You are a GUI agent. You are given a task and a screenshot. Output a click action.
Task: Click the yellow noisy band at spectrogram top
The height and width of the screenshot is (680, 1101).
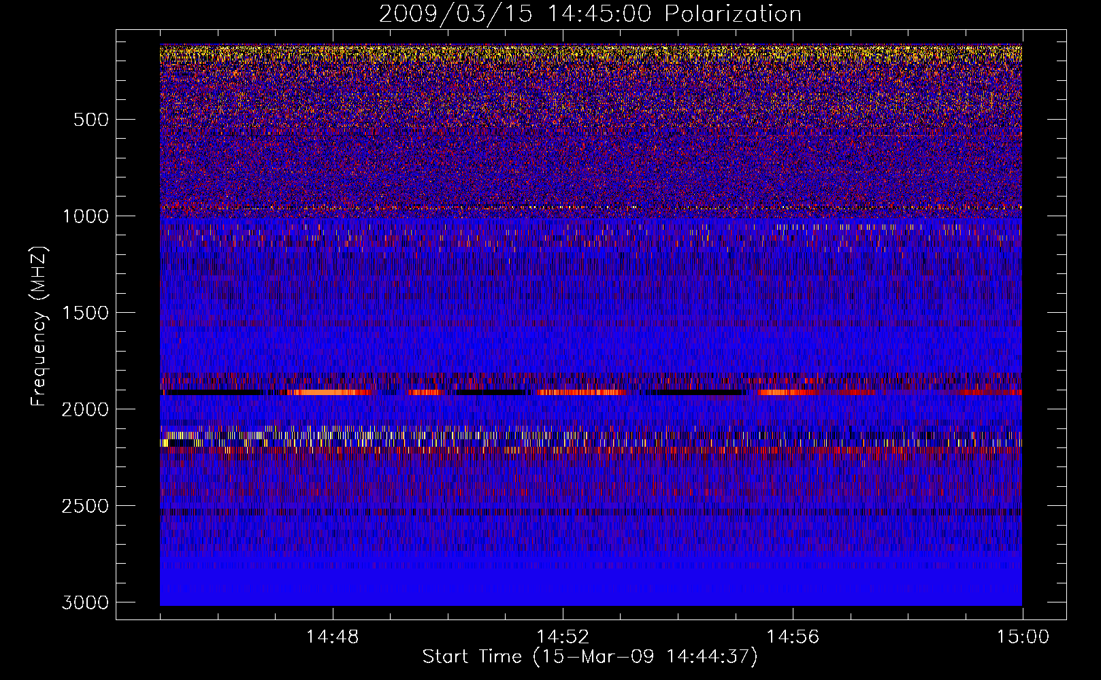591,53
